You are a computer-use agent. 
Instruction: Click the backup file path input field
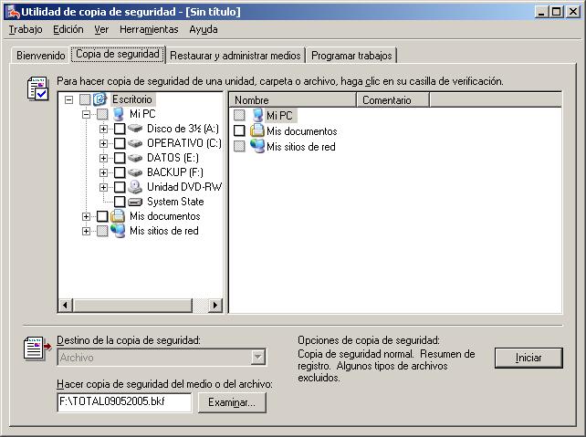coord(124,402)
